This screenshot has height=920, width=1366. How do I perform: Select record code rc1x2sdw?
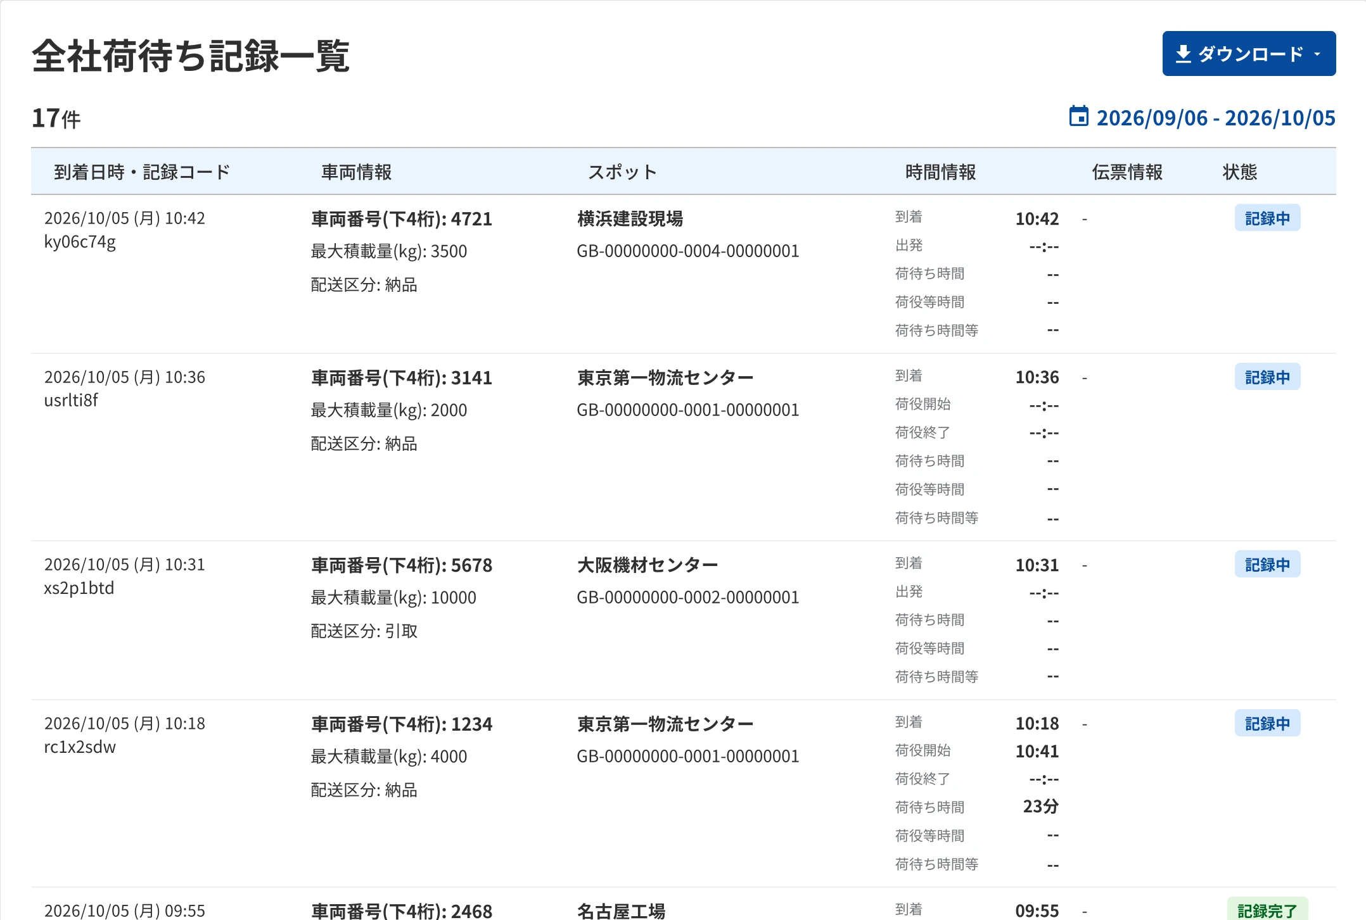coord(80,747)
